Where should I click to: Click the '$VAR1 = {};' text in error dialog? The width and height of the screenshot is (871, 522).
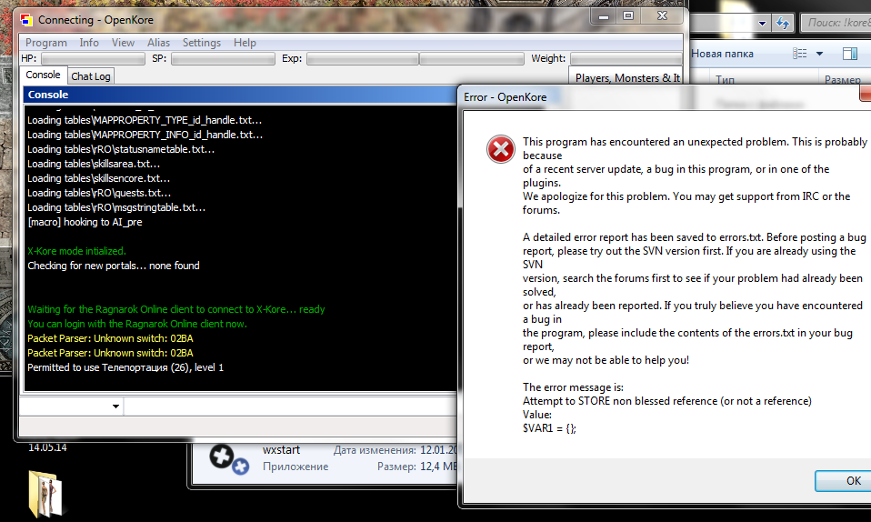549,428
